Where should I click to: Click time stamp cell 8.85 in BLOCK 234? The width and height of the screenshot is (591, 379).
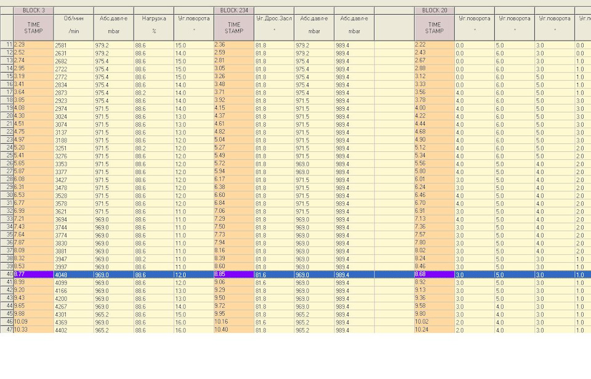234,274
